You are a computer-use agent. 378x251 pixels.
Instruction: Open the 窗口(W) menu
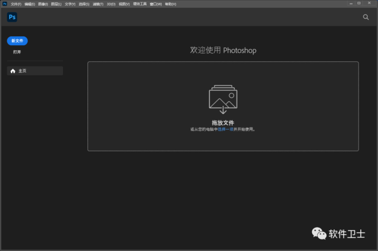point(156,4)
